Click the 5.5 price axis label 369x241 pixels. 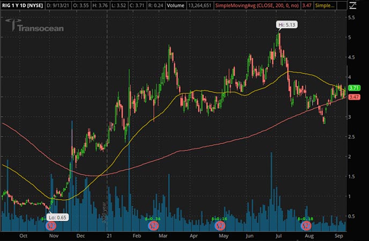coord(351,17)
